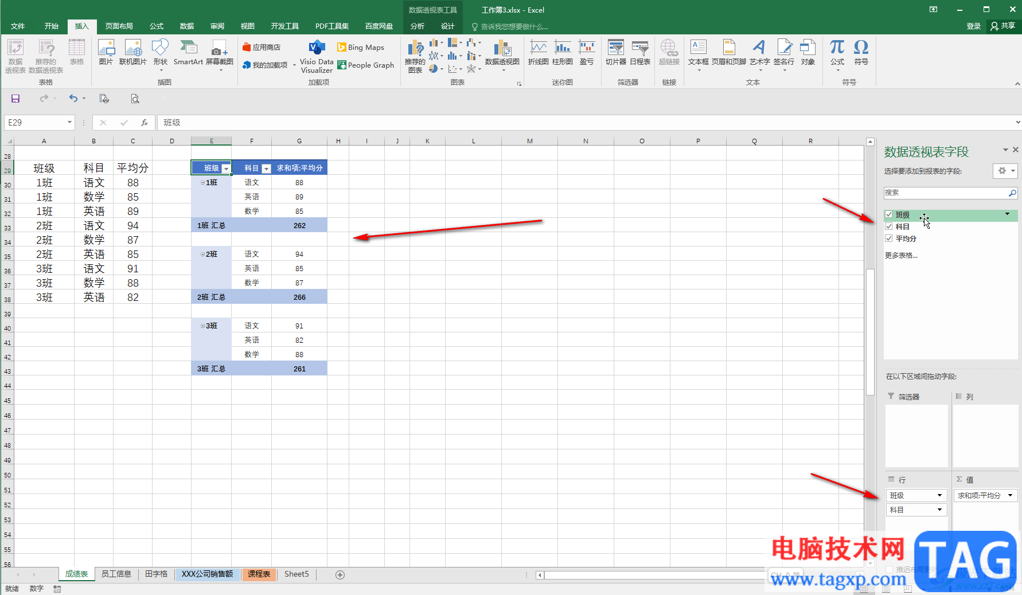Viewport: 1022px width, 595px height.
Task: Open Bing Maps add-in
Action: [361, 47]
